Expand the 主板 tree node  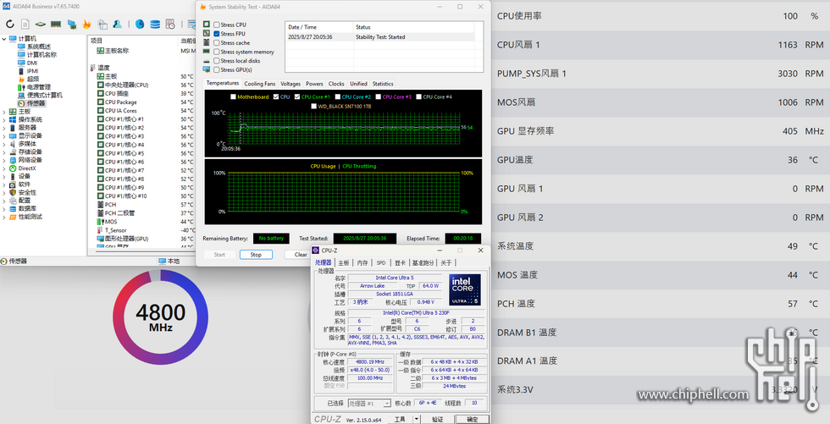tap(5, 112)
